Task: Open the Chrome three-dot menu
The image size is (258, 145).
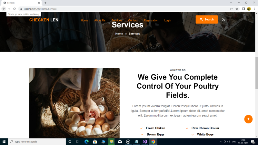Action: pyautogui.click(x=254, y=9)
